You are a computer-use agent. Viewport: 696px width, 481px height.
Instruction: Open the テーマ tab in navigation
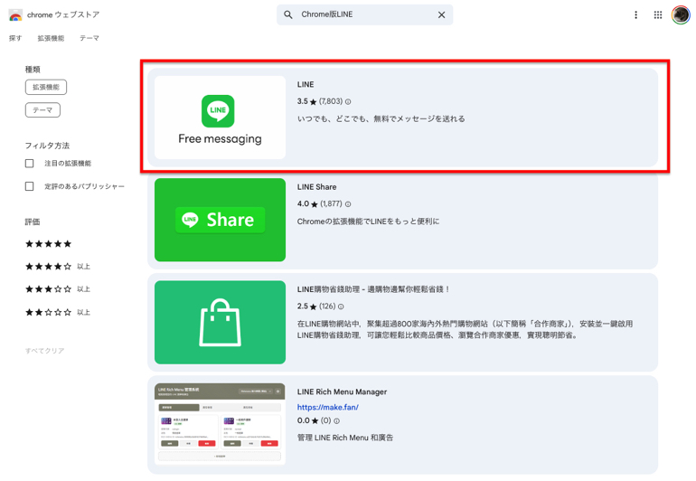click(x=89, y=39)
